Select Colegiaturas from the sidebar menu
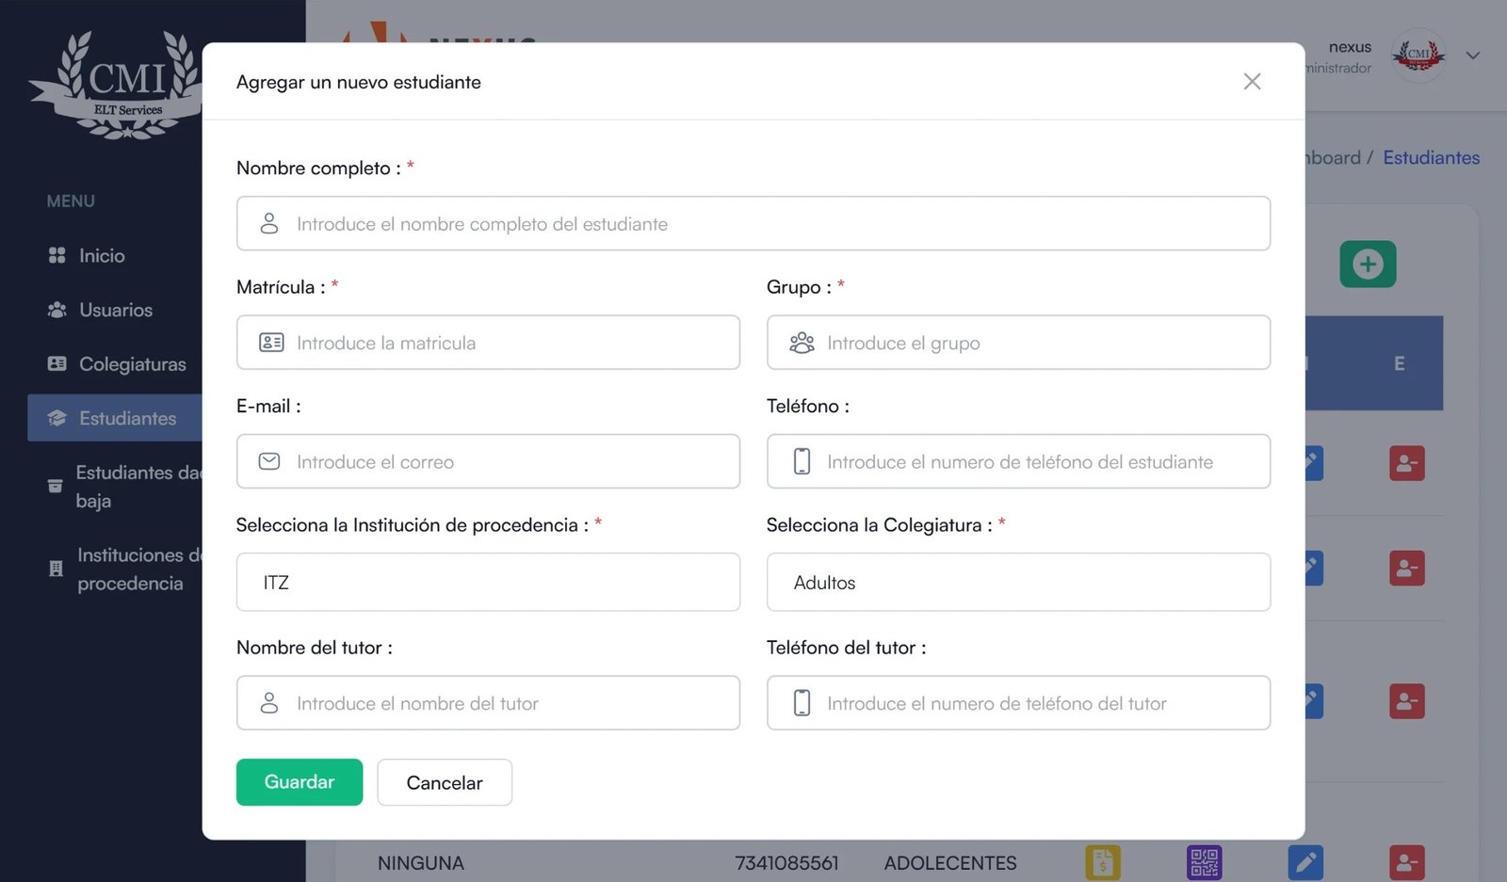The image size is (1507, 882). click(x=132, y=364)
